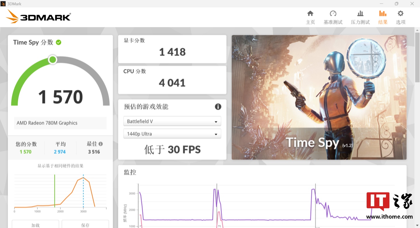The width and height of the screenshot is (420, 228).
Task: Open the 主页 home icon
Action: 310,14
